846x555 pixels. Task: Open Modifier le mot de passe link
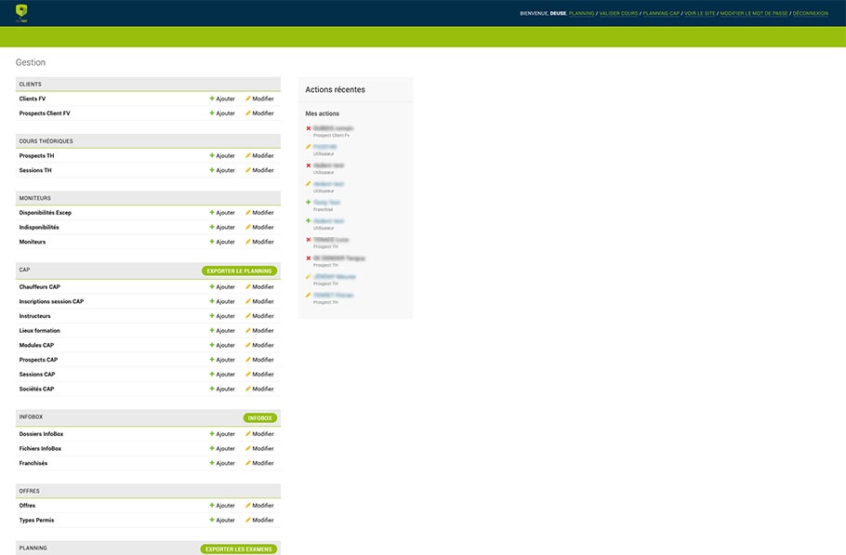[753, 14]
